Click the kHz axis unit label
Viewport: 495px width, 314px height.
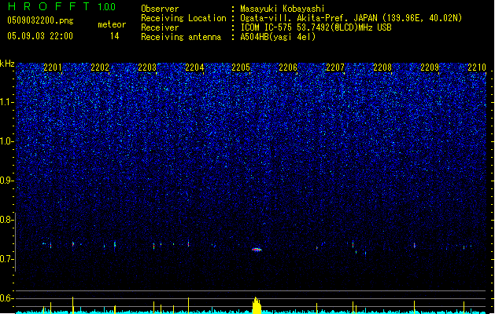pyautogui.click(x=7, y=64)
